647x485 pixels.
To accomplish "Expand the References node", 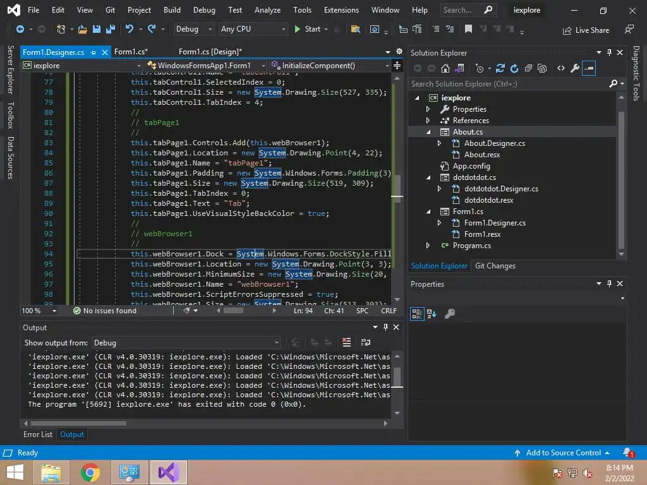I will [x=428, y=121].
